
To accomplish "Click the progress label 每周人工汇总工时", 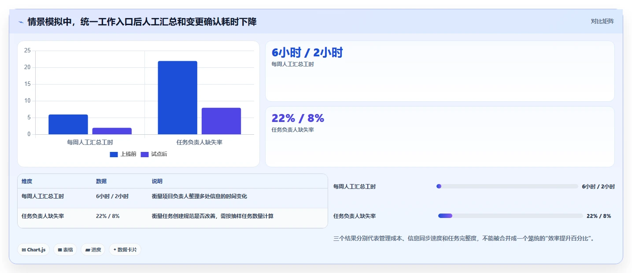I will pos(355,187).
